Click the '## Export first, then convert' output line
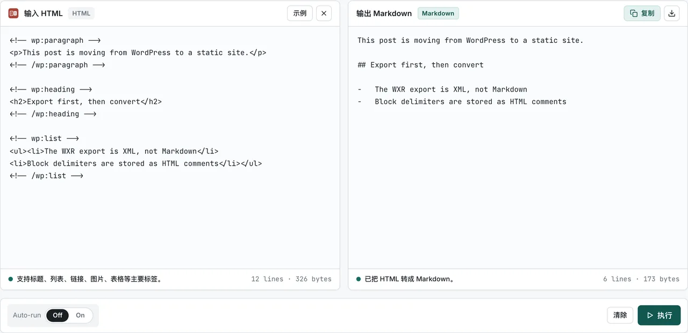Image resolution: width=688 pixels, height=333 pixels. (x=420, y=65)
